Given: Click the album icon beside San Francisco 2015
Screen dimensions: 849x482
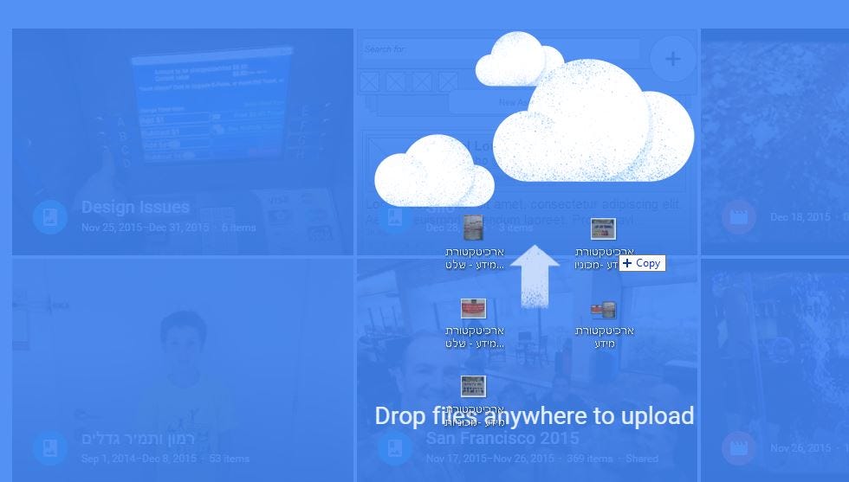Looking at the screenshot, I should tap(395, 448).
